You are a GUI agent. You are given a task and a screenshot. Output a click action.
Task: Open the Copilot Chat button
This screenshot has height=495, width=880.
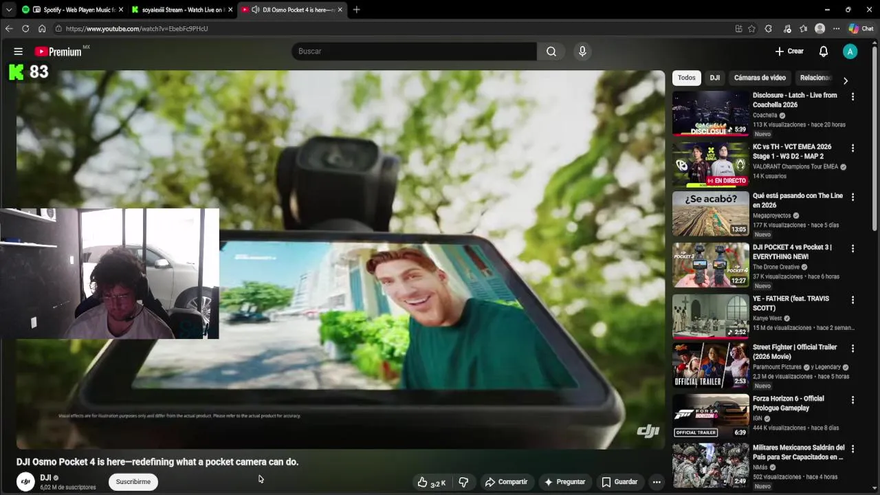[861, 29]
